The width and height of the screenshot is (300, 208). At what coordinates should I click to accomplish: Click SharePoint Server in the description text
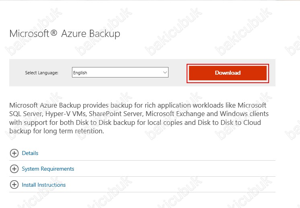pos(116,114)
